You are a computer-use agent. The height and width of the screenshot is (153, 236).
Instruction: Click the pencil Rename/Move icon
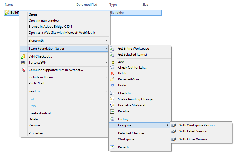[x=112, y=79]
